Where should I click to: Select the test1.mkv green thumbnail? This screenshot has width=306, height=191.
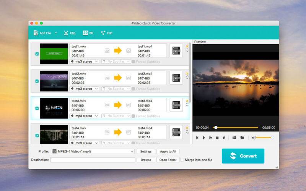tap(54, 54)
